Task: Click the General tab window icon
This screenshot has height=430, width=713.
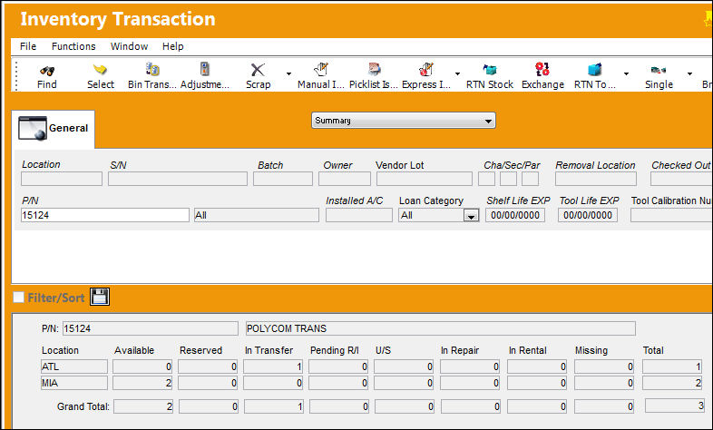Action: pyautogui.click(x=33, y=128)
